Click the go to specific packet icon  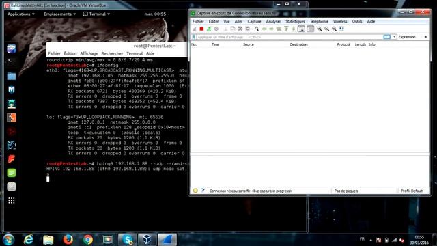tap(279, 29)
